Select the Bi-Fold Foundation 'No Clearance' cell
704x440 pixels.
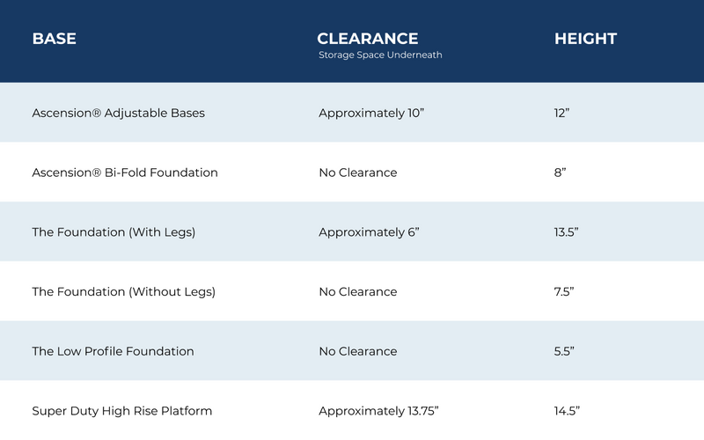357,172
